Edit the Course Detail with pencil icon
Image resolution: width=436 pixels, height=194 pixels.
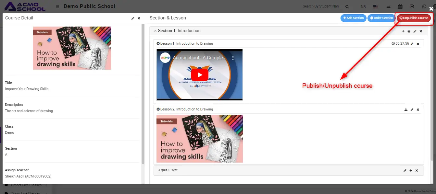pyautogui.click(x=133, y=18)
